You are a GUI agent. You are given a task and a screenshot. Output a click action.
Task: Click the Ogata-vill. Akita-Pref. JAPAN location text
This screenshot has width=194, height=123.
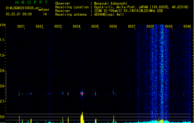tap(141, 7)
